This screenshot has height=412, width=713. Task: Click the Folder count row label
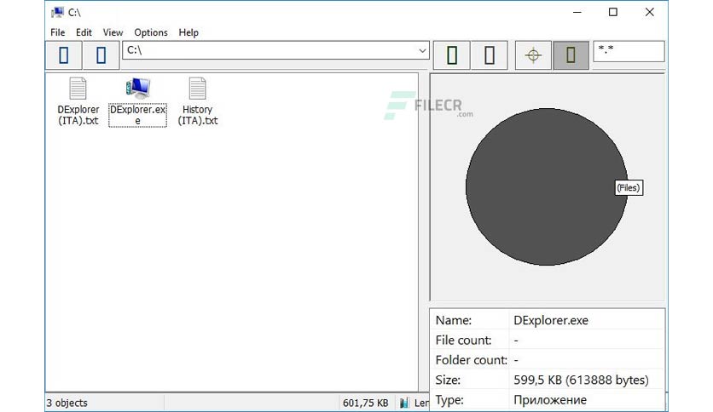(x=471, y=360)
